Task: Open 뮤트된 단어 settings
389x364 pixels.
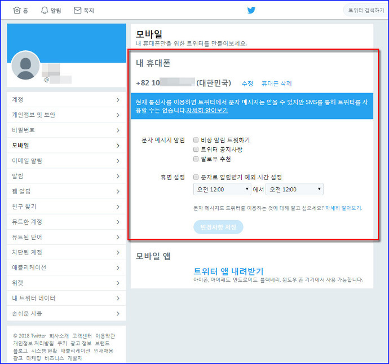Action: (x=66, y=237)
